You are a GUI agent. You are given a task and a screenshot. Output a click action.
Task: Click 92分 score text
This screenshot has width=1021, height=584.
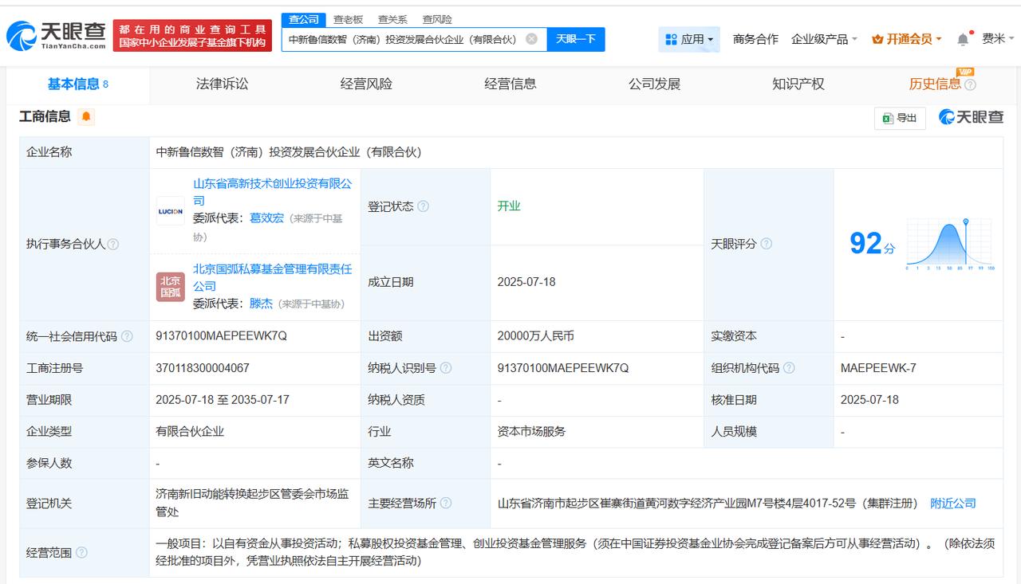click(872, 244)
